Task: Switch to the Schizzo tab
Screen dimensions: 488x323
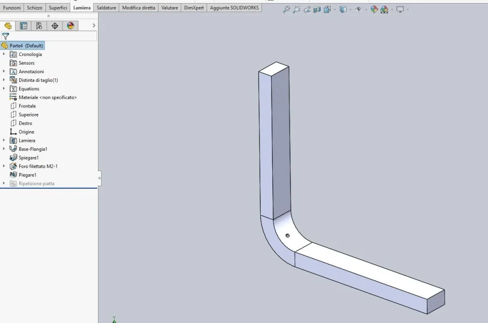Action: point(34,8)
